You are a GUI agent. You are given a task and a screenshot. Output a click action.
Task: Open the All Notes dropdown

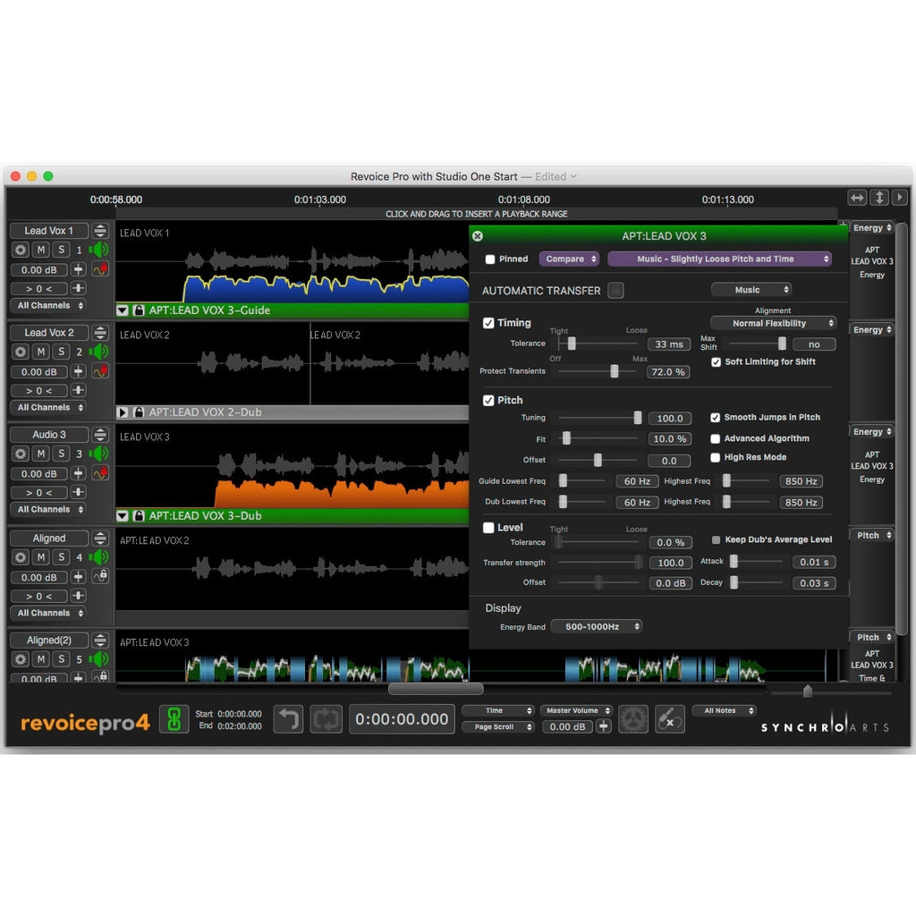tap(723, 710)
